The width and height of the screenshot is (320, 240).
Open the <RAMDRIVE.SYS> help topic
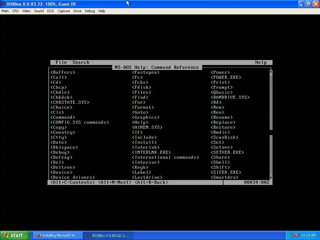click(230, 97)
